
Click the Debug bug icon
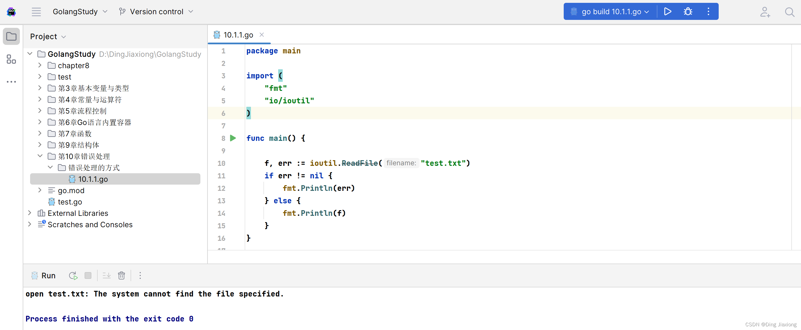[688, 12]
